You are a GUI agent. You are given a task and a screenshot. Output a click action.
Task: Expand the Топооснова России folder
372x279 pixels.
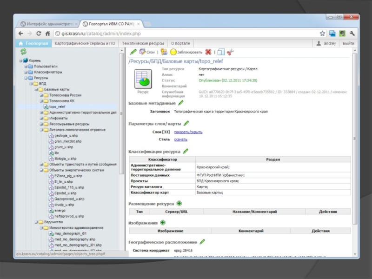(x=41, y=95)
